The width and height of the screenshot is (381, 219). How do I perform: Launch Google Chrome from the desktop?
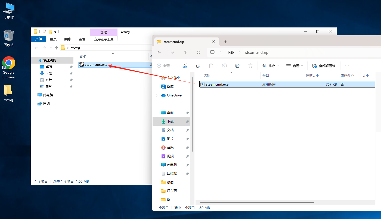9,68
